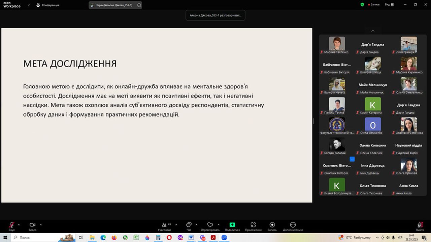Open Microsoft Edge from the taskbar
Image resolution: width=431 pixels, height=242 pixels.
(x=103, y=237)
